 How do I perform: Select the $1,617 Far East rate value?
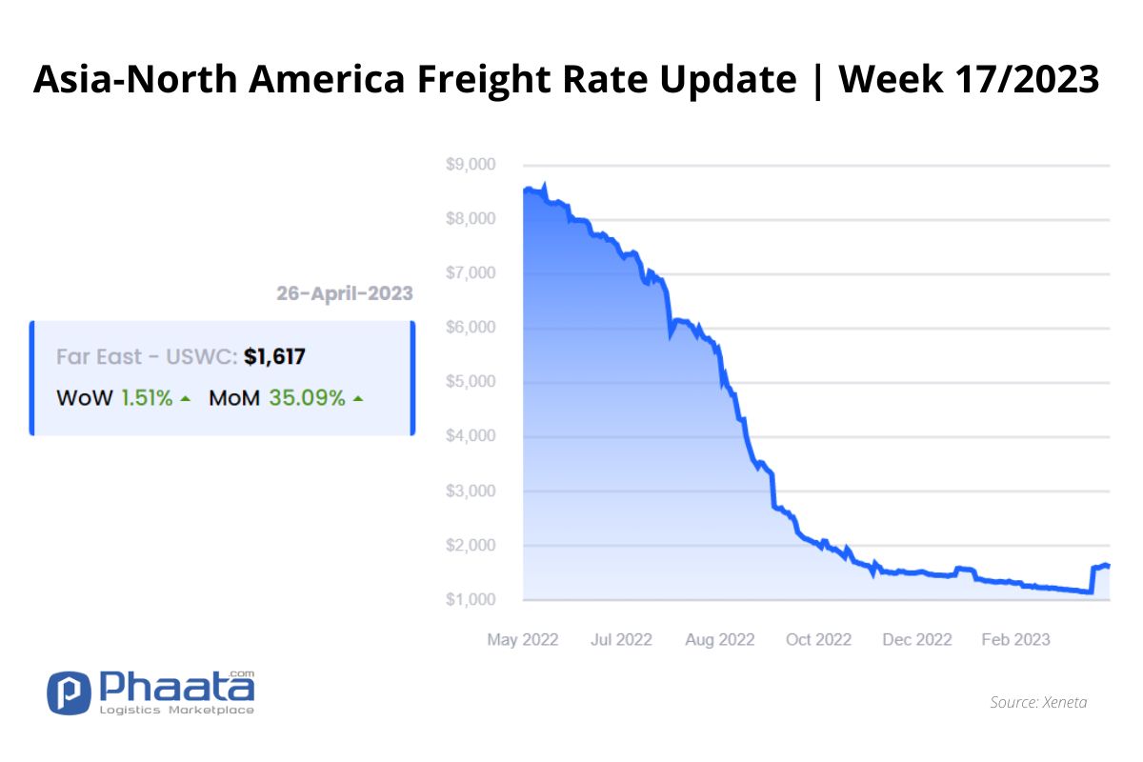tap(274, 357)
